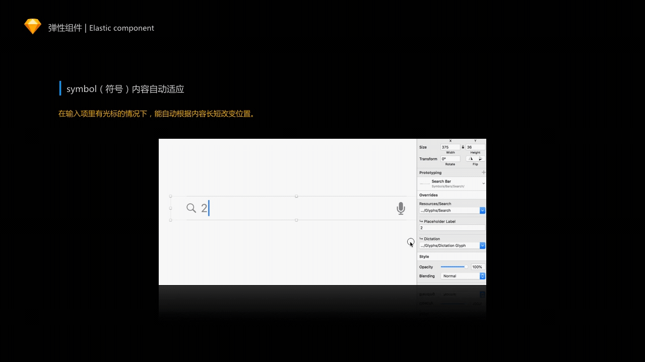Screen dimensions: 645x362
Task: Expand the Search Bar symbol source chevron
Action: click(483, 184)
